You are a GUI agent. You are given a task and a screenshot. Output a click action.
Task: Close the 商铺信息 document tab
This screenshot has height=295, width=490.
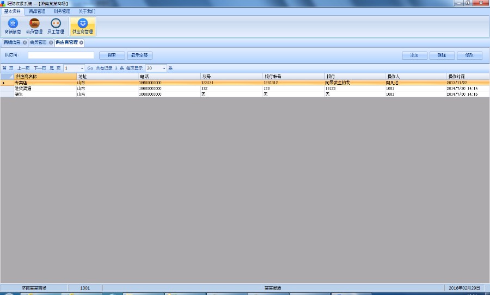tap(25, 42)
